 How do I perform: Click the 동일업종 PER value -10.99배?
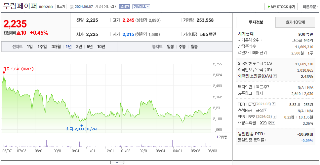305,134
